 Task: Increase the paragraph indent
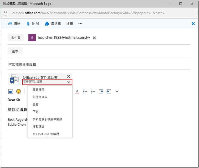click(109, 91)
